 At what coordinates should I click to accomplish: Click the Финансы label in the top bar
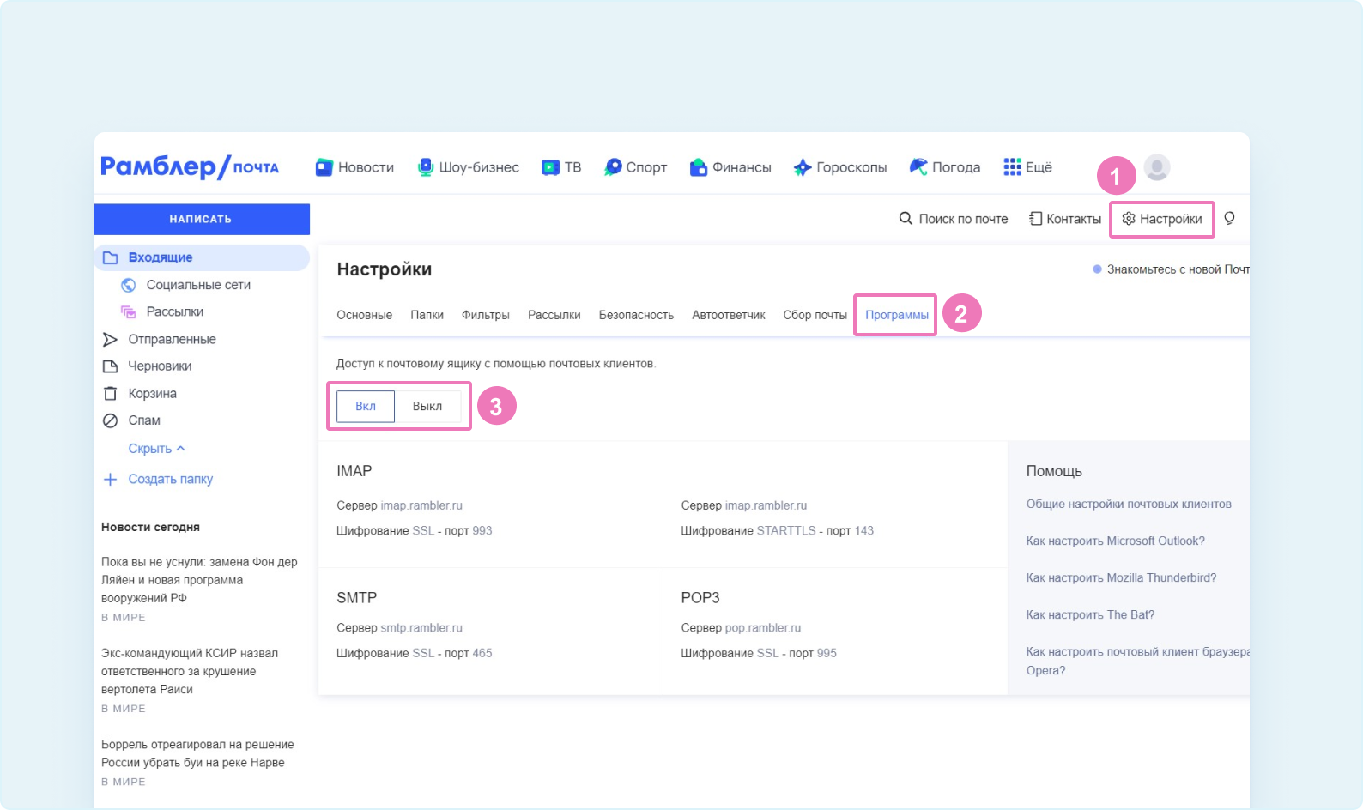[x=742, y=167]
